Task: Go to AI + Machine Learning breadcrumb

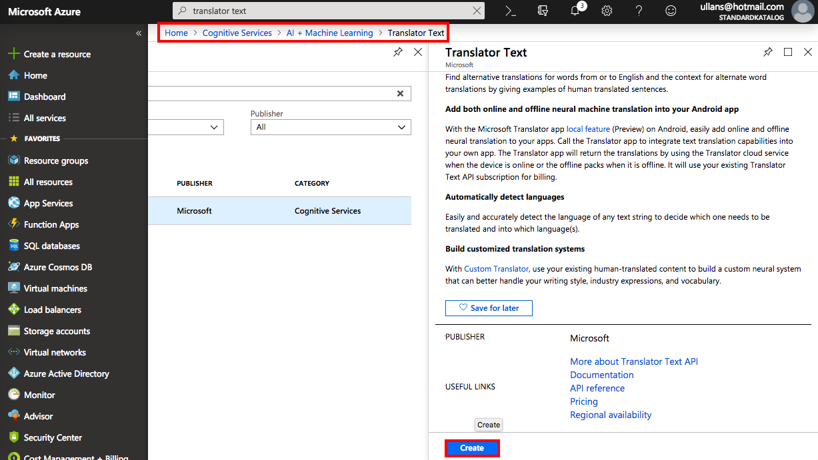Action: [x=330, y=33]
